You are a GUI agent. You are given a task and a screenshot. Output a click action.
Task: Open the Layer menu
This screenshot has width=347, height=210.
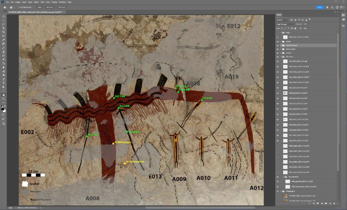coord(24,2)
